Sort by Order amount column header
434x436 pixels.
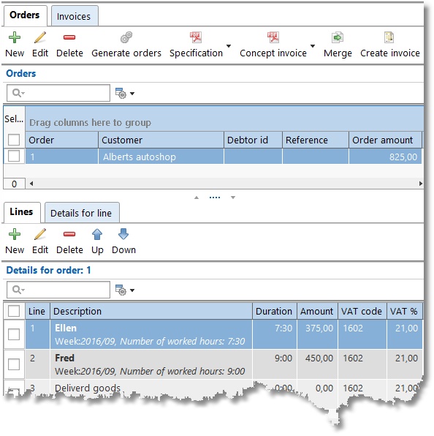click(x=385, y=140)
